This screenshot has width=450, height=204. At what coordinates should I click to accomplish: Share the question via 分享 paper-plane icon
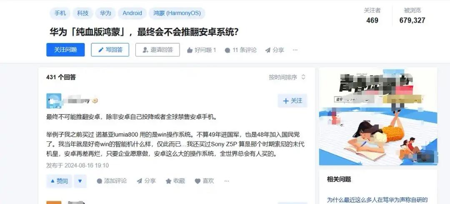click(x=268, y=50)
